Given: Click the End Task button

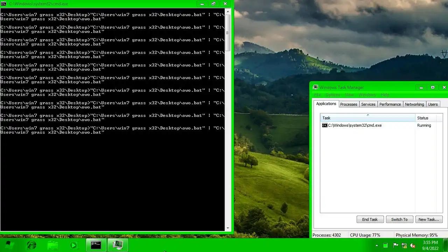Looking at the screenshot, I should [370, 219].
